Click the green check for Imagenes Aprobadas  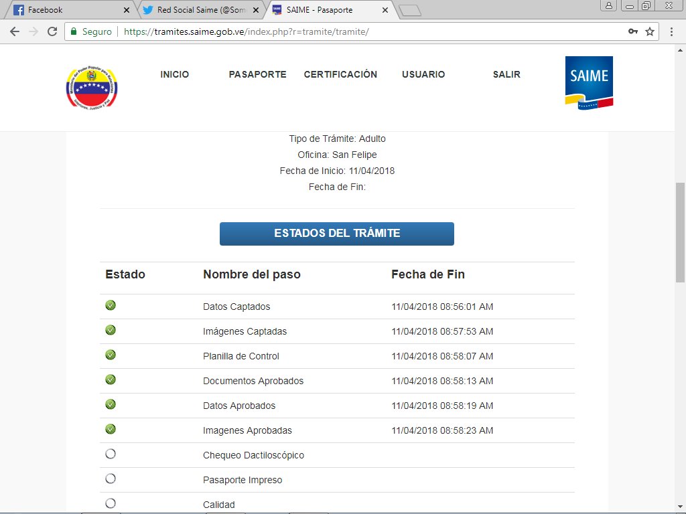click(111, 429)
